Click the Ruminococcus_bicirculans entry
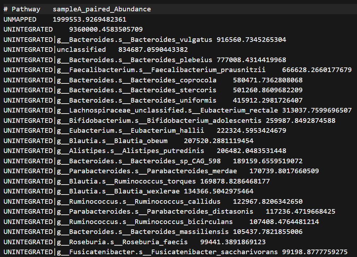Image resolution: width=357 pixels, height=257 pixels. [184, 222]
